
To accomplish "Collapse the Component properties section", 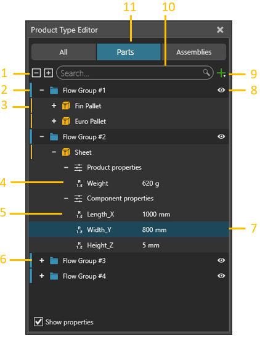I will coord(66,199).
